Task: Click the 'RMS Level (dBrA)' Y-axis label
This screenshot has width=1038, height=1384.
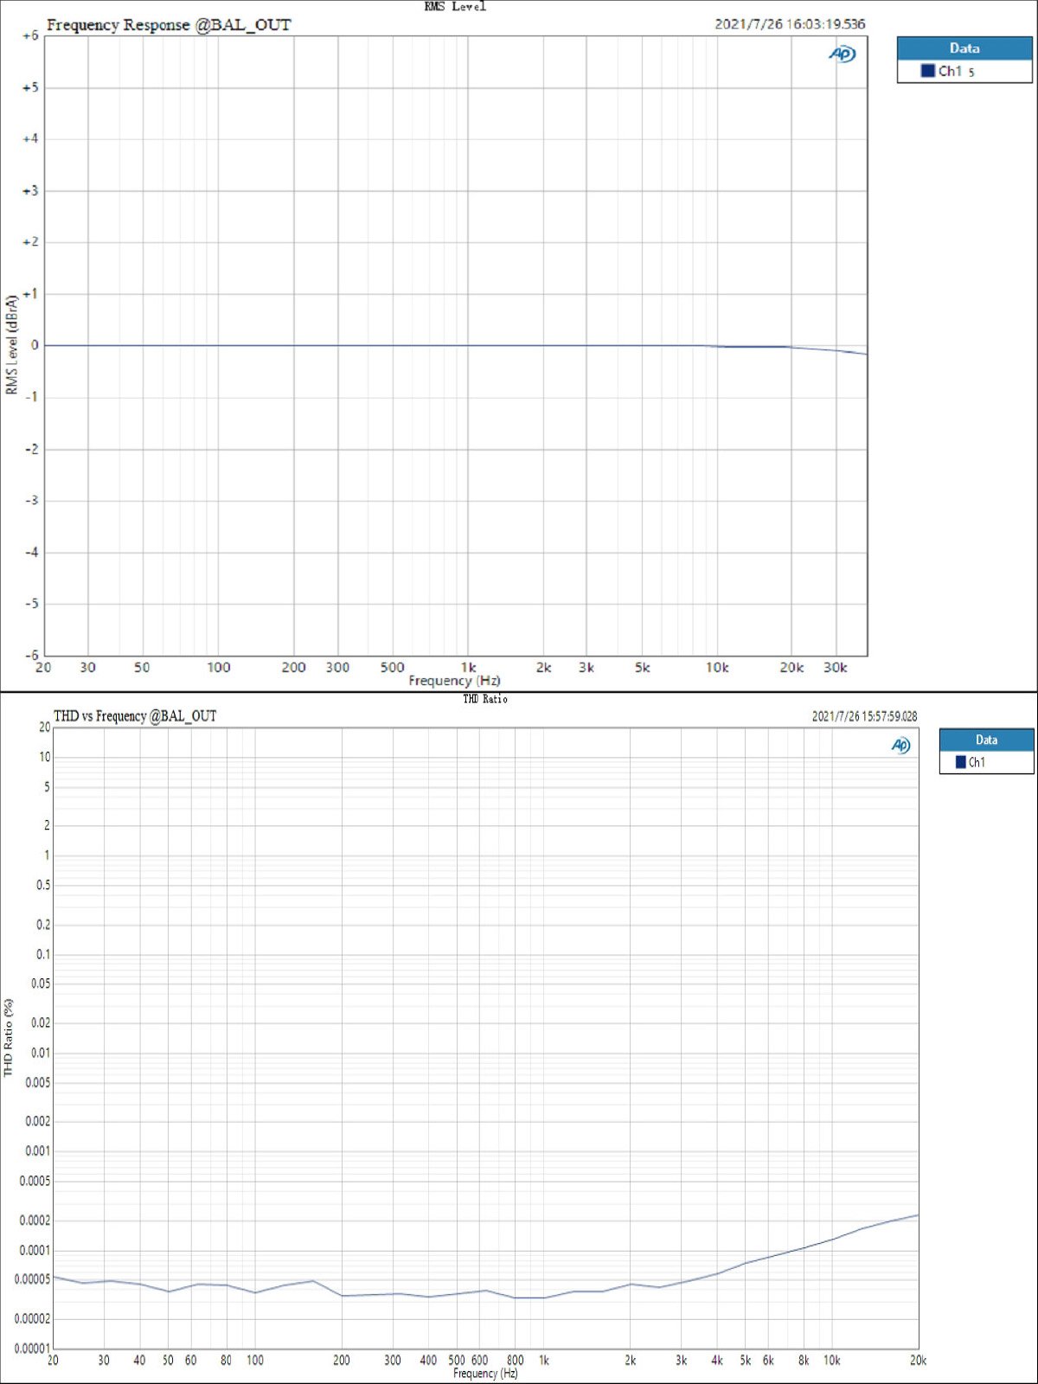Action: coord(11,345)
